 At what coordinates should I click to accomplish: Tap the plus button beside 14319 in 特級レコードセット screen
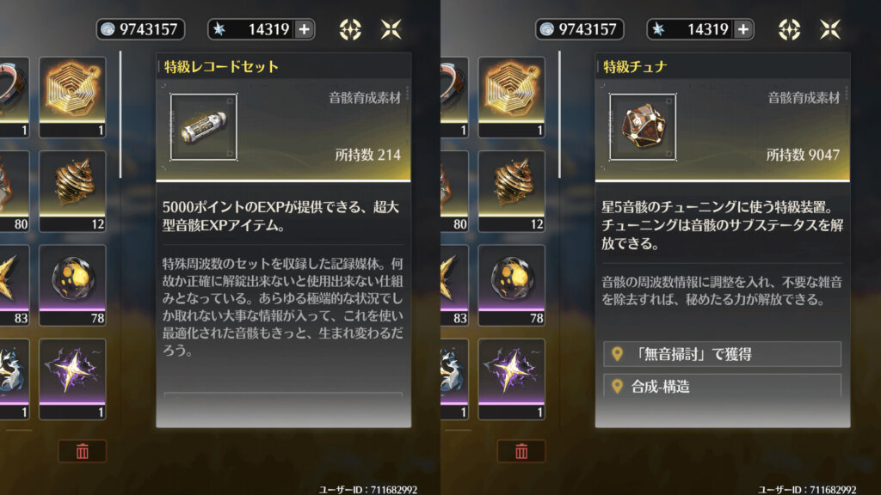click(304, 30)
